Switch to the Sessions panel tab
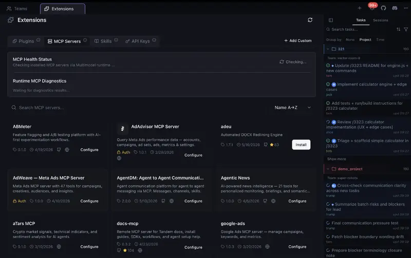The image size is (411, 258). [380, 20]
